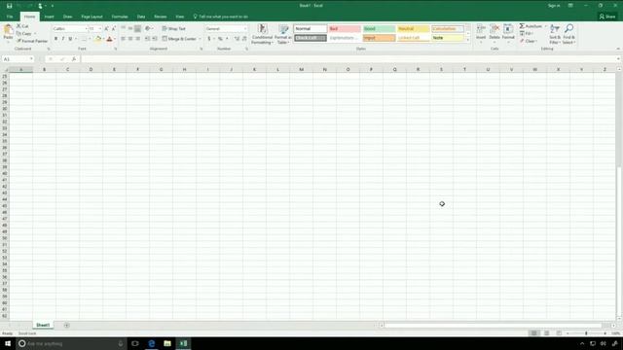Open Conditional Formatting menu
The height and width of the screenshot is (350, 623).
262,34
